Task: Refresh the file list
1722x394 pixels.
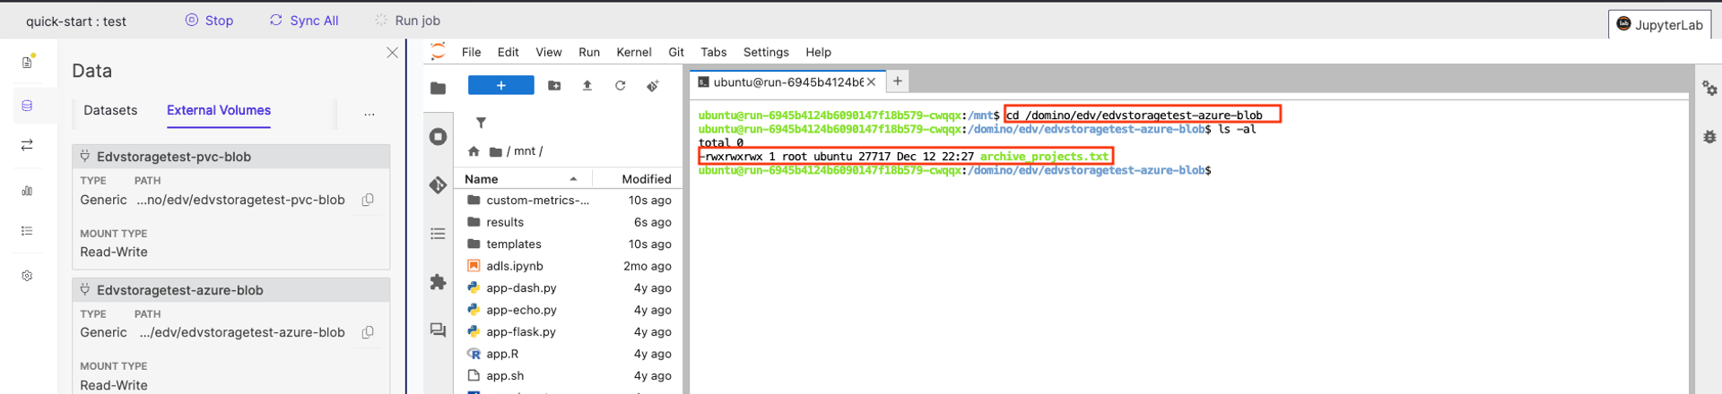Action: 620,85
